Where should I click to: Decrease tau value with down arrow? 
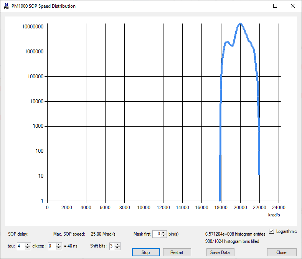pyautogui.click(x=27, y=248)
